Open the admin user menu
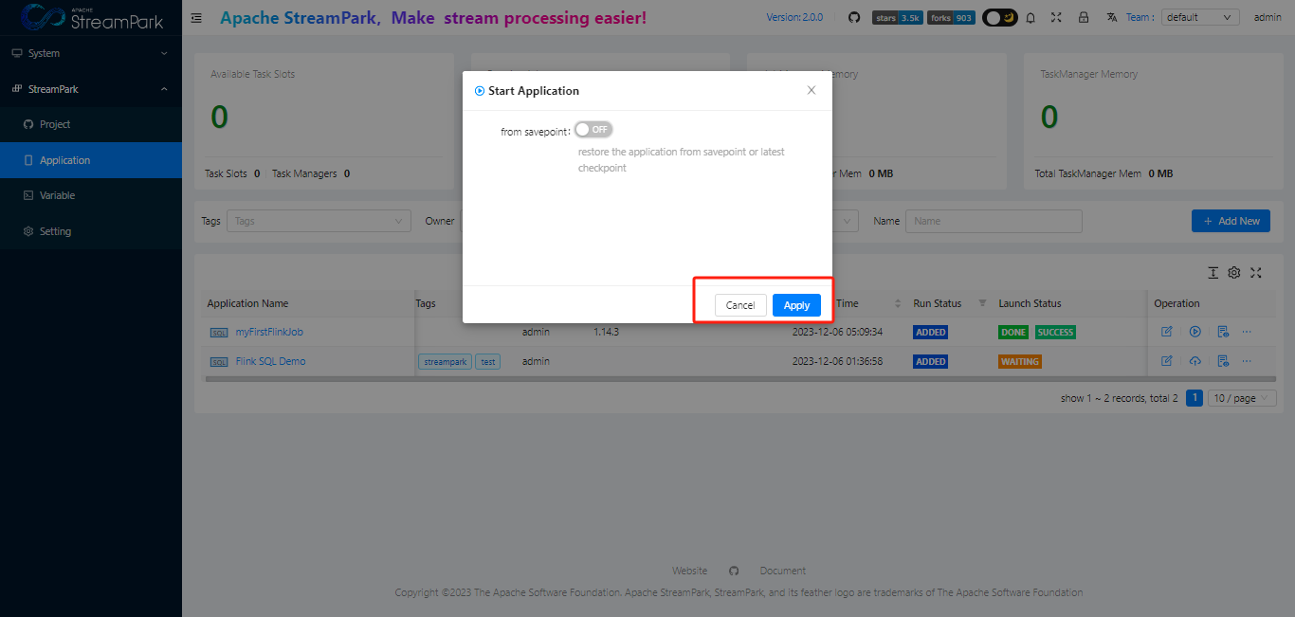1295x617 pixels. [1268, 17]
